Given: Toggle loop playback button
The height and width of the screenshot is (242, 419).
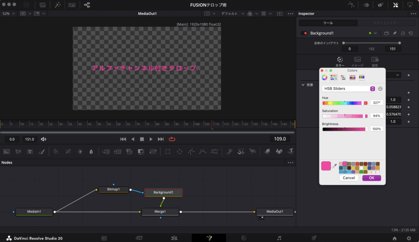Looking at the screenshot, I should click(x=172, y=139).
